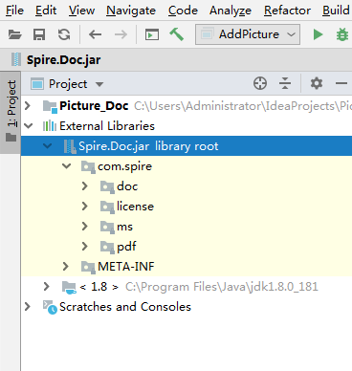The height and width of the screenshot is (371, 352).
Task: Open the AddPicture run configuration dropdown
Action: (x=248, y=34)
